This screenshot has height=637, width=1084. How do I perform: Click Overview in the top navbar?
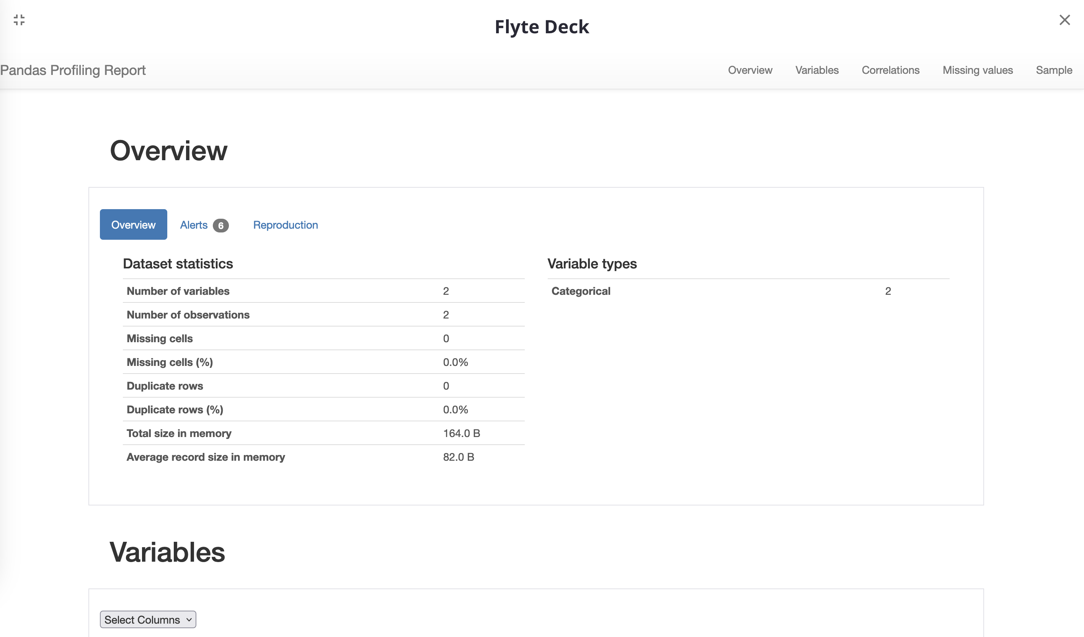(750, 70)
